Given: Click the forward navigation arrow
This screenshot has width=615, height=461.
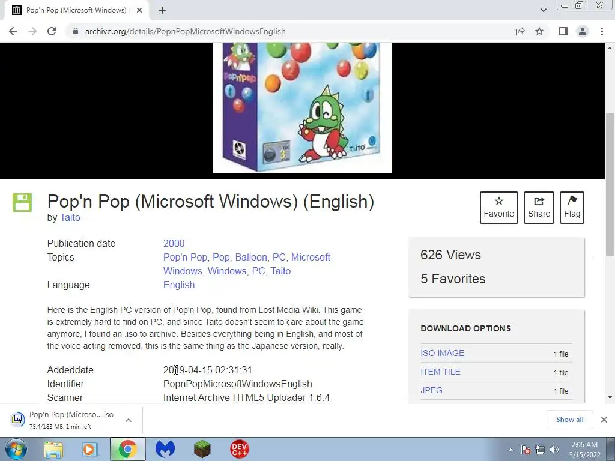Looking at the screenshot, I should [x=32, y=31].
